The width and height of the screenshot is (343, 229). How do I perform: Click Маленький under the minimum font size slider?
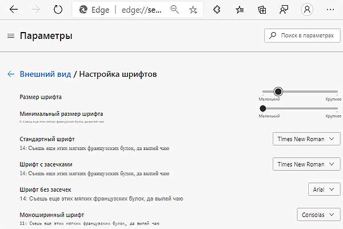pos(269,116)
